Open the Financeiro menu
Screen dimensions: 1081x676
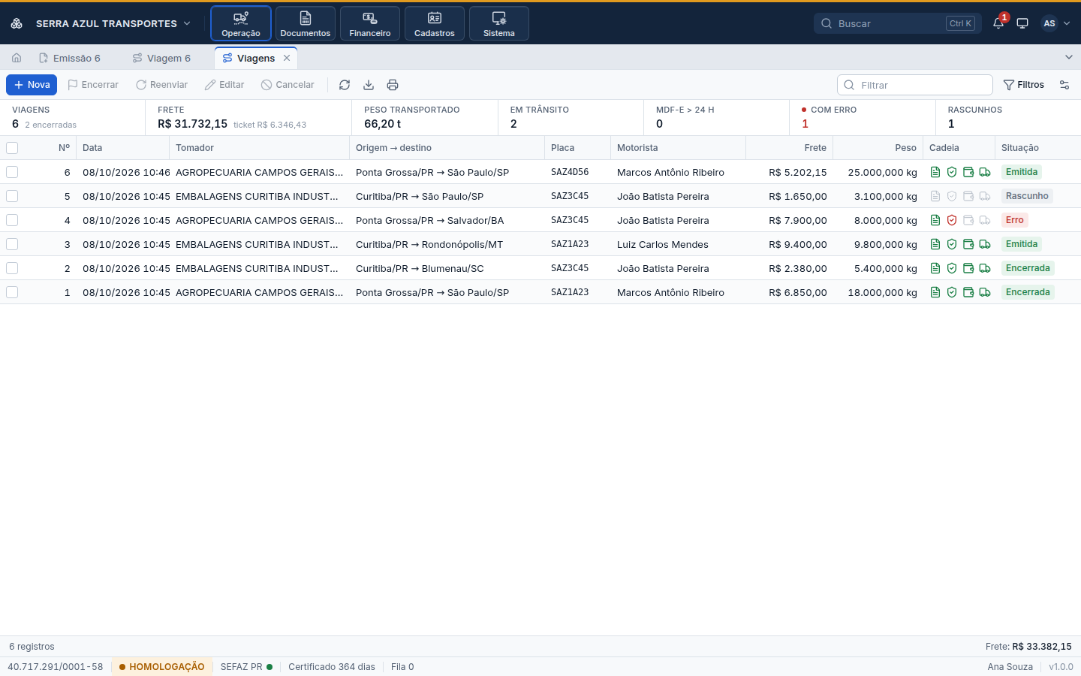point(370,23)
